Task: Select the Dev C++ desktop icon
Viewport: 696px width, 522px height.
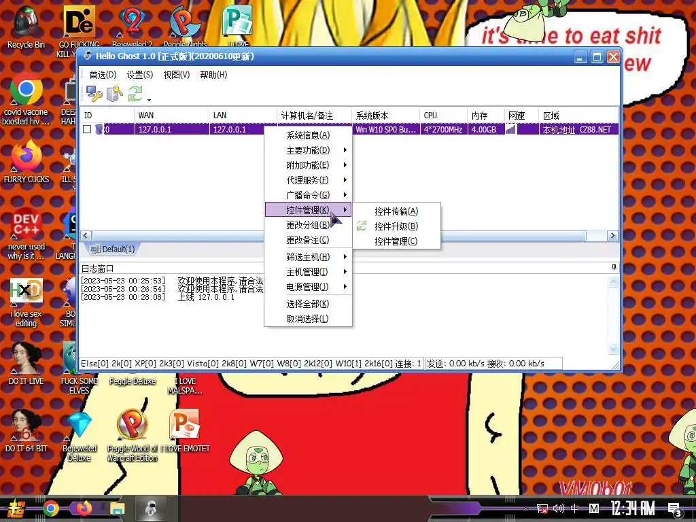Action: coord(26,234)
